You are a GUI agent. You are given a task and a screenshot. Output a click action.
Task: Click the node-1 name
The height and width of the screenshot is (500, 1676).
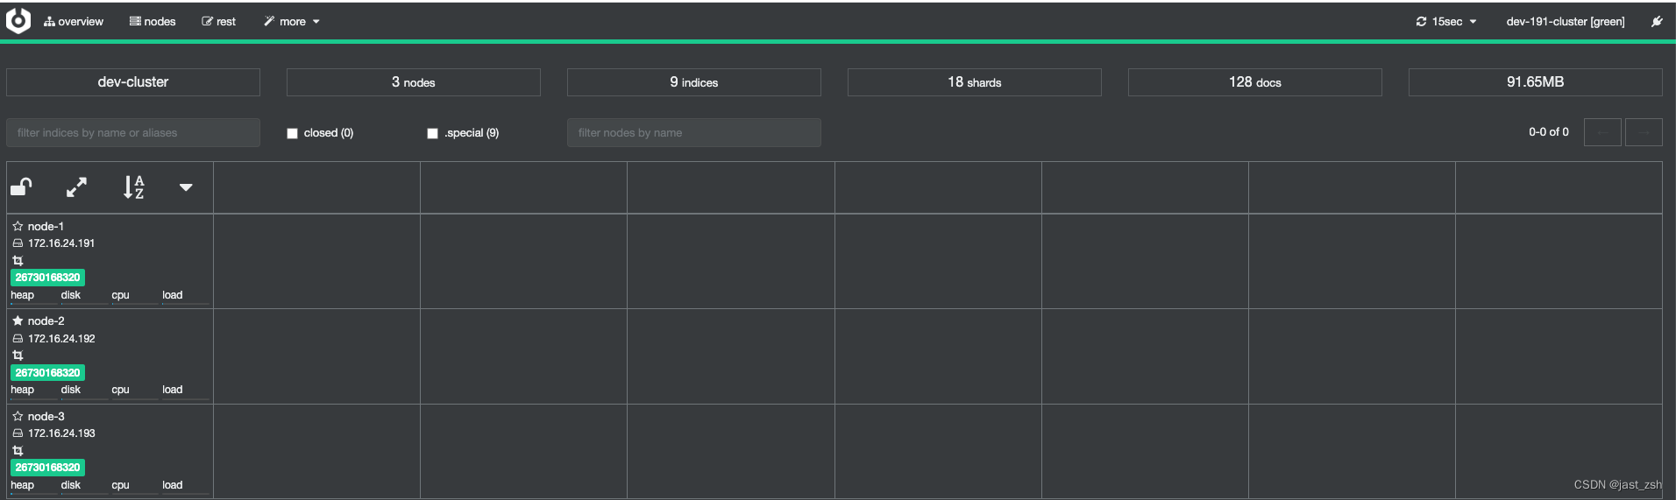(46, 226)
